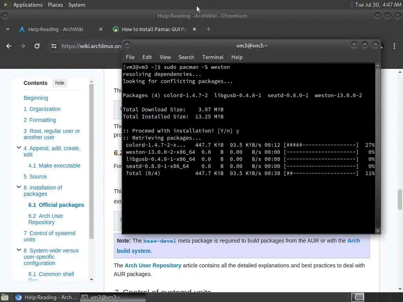Image resolution: width=403 pixels, height=302 pixels.
Task: Click the terminal vertical scrollbar
Action: click(x=377, y=148)
